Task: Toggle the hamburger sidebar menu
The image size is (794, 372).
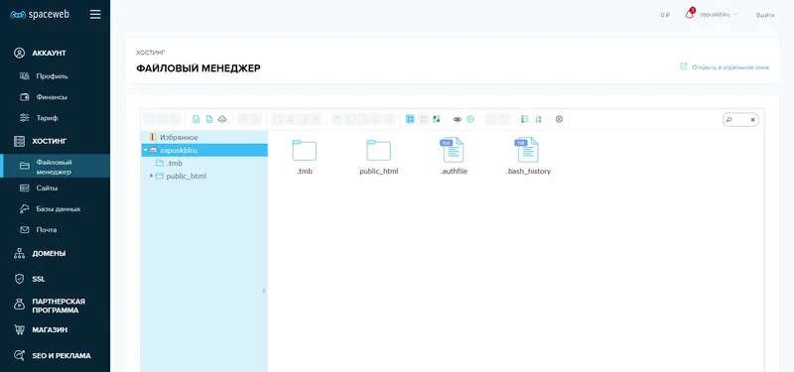Action: coord(95,15)
